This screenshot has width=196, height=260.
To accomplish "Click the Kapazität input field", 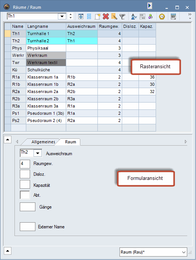I will (x=25, y=185).
